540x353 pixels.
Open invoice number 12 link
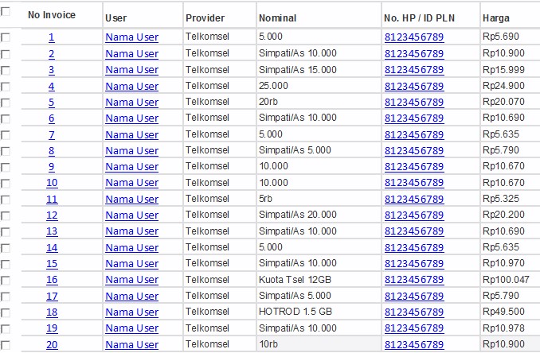coord(52,215)
